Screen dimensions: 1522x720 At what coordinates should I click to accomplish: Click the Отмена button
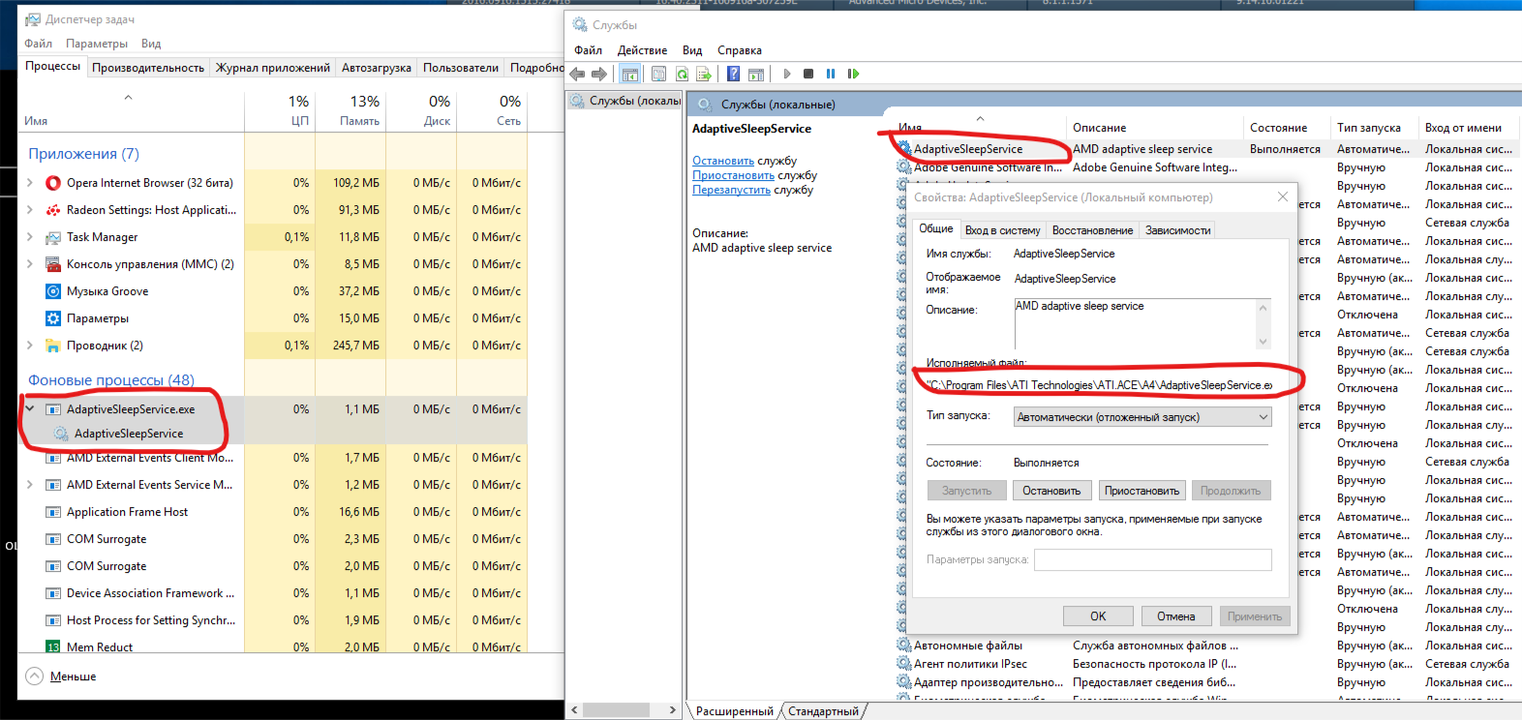1175,616
